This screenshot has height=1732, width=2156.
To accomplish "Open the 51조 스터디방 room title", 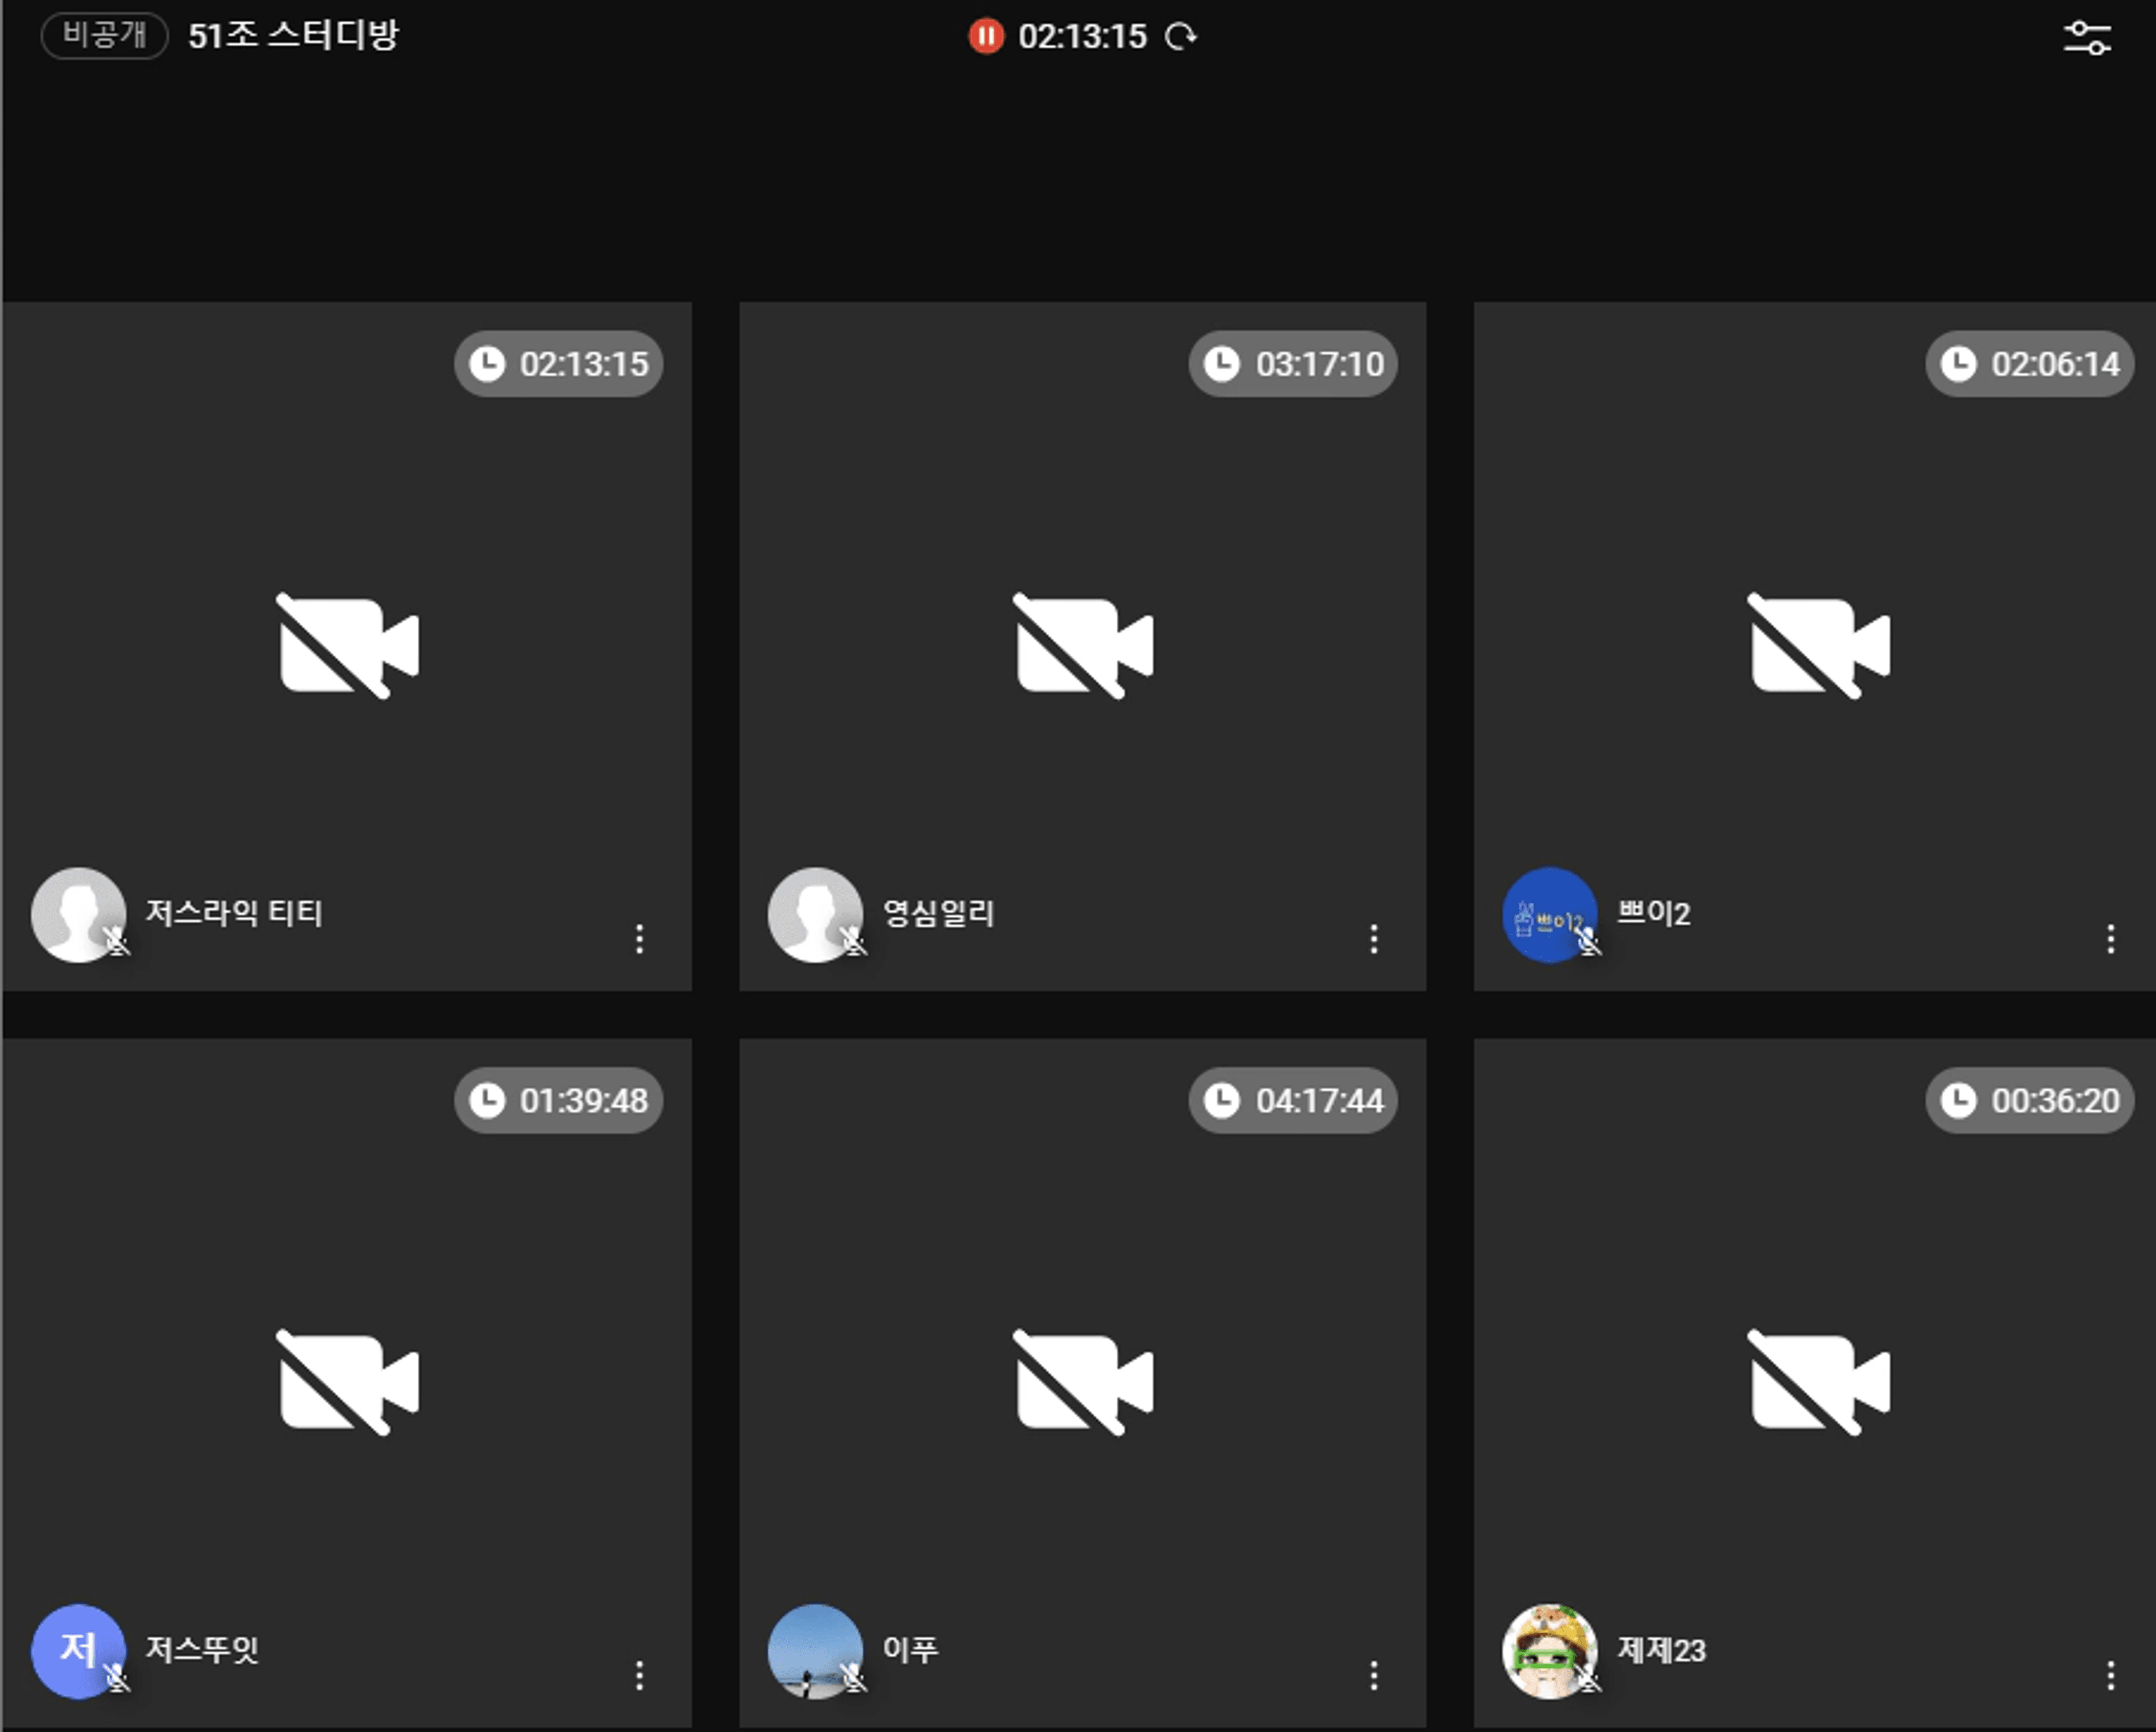I will 293,35.
